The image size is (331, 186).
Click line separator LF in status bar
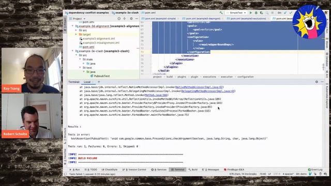pos(269,174)
